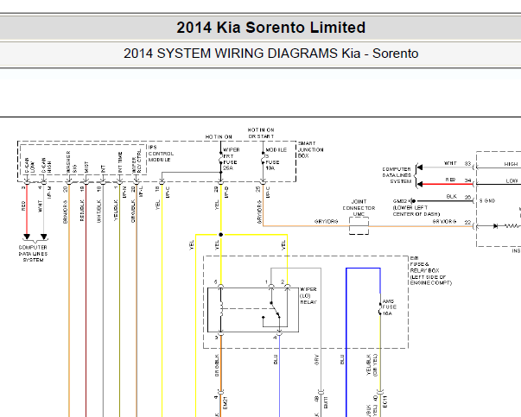Image resolution: width=521 pixels, height=417 pixels.
Task: Click the "S GND" terminal label
Action: click(487, 201)
